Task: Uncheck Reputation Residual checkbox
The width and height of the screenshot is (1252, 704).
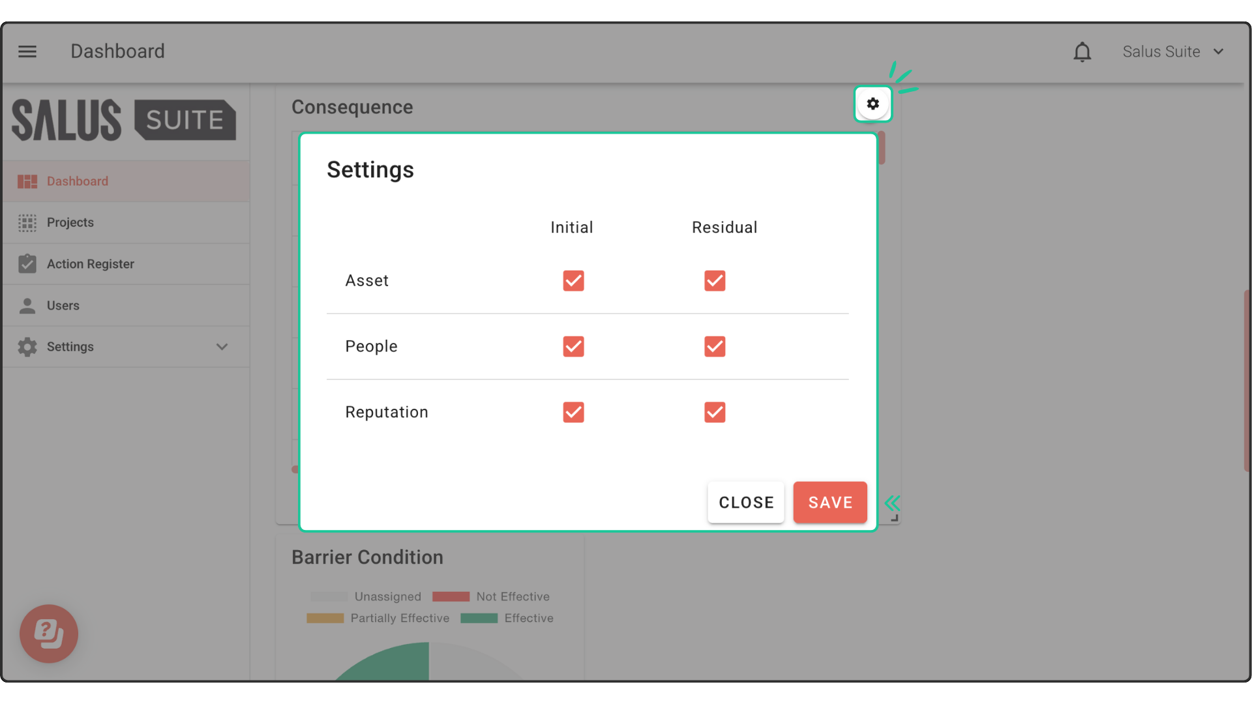Action: pyautogui.click(x=715, y=413)
